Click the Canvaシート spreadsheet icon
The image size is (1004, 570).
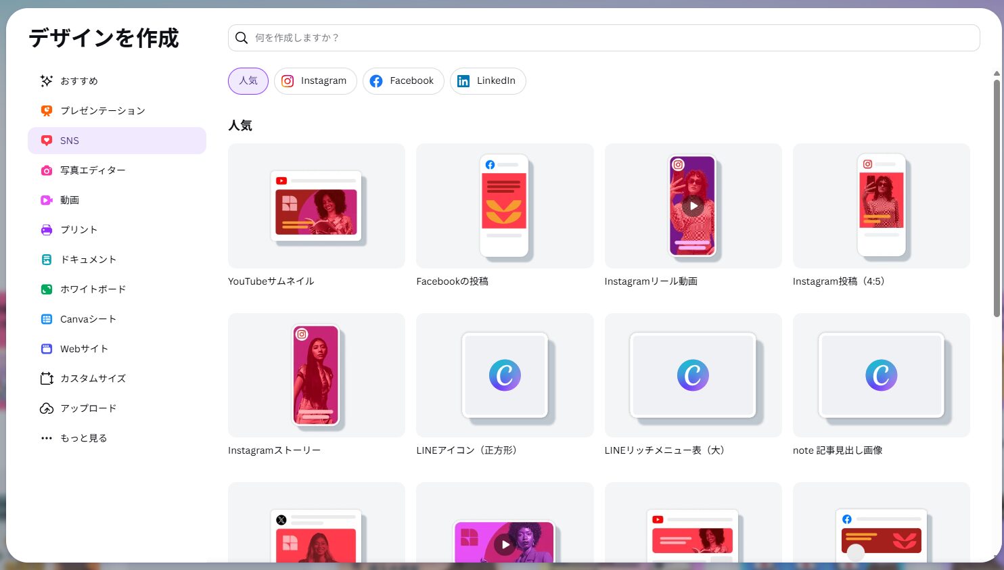(47, 319)
